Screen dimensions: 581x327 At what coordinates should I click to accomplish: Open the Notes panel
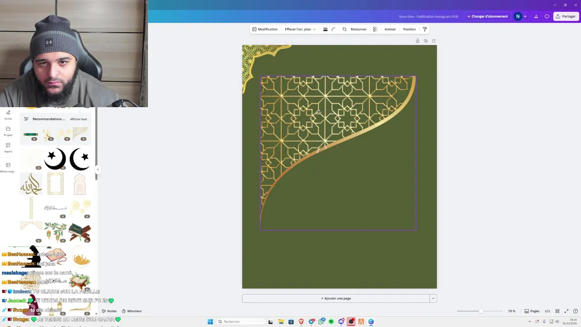[x=109, y=311]
